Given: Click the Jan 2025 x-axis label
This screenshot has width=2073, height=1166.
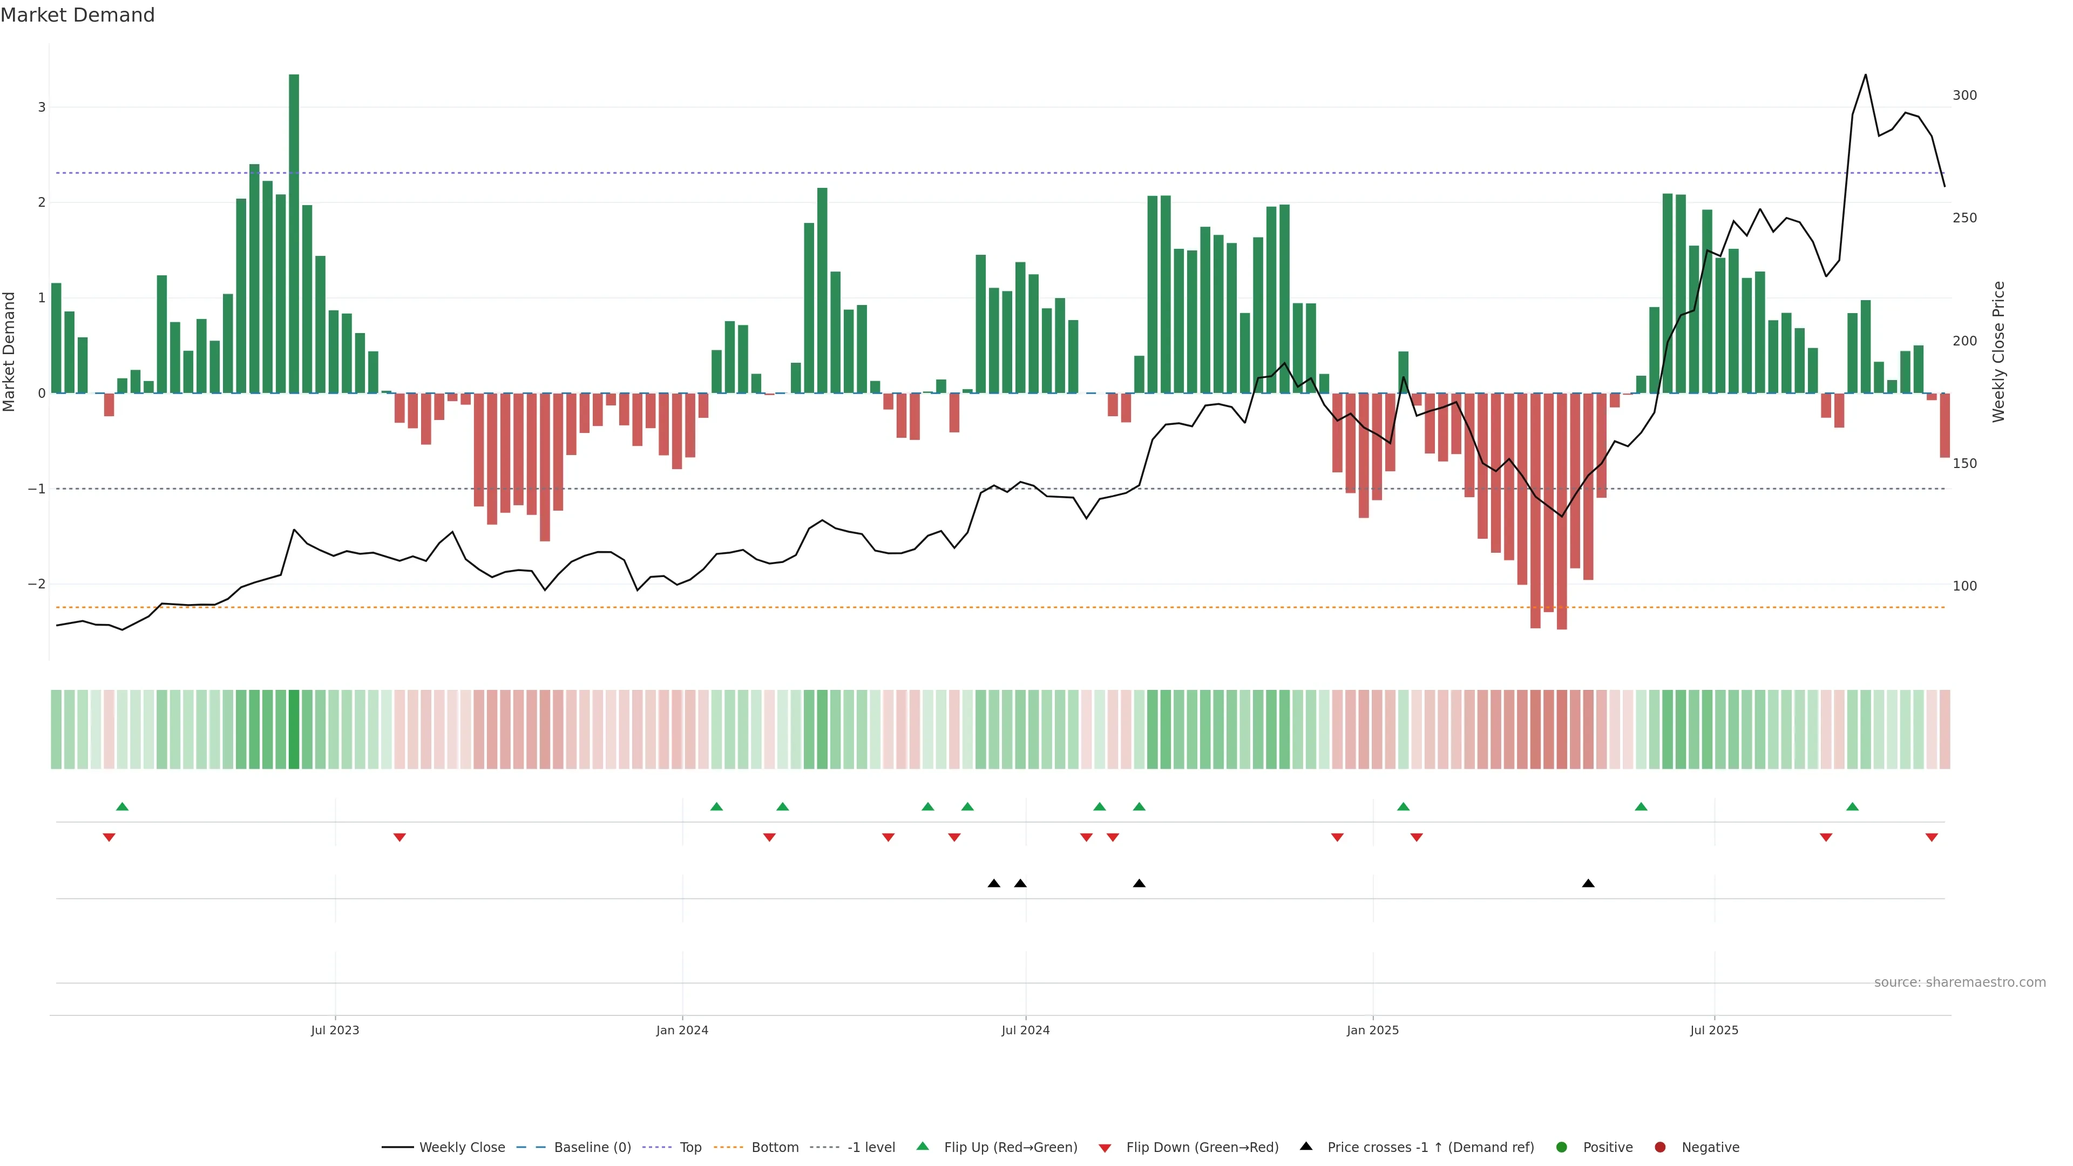Looking at the screenshot, I should 1372,1030.
